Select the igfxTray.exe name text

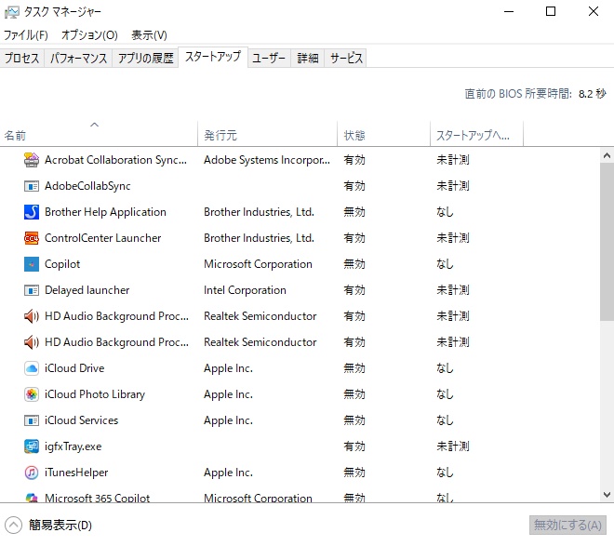point(73,446)
